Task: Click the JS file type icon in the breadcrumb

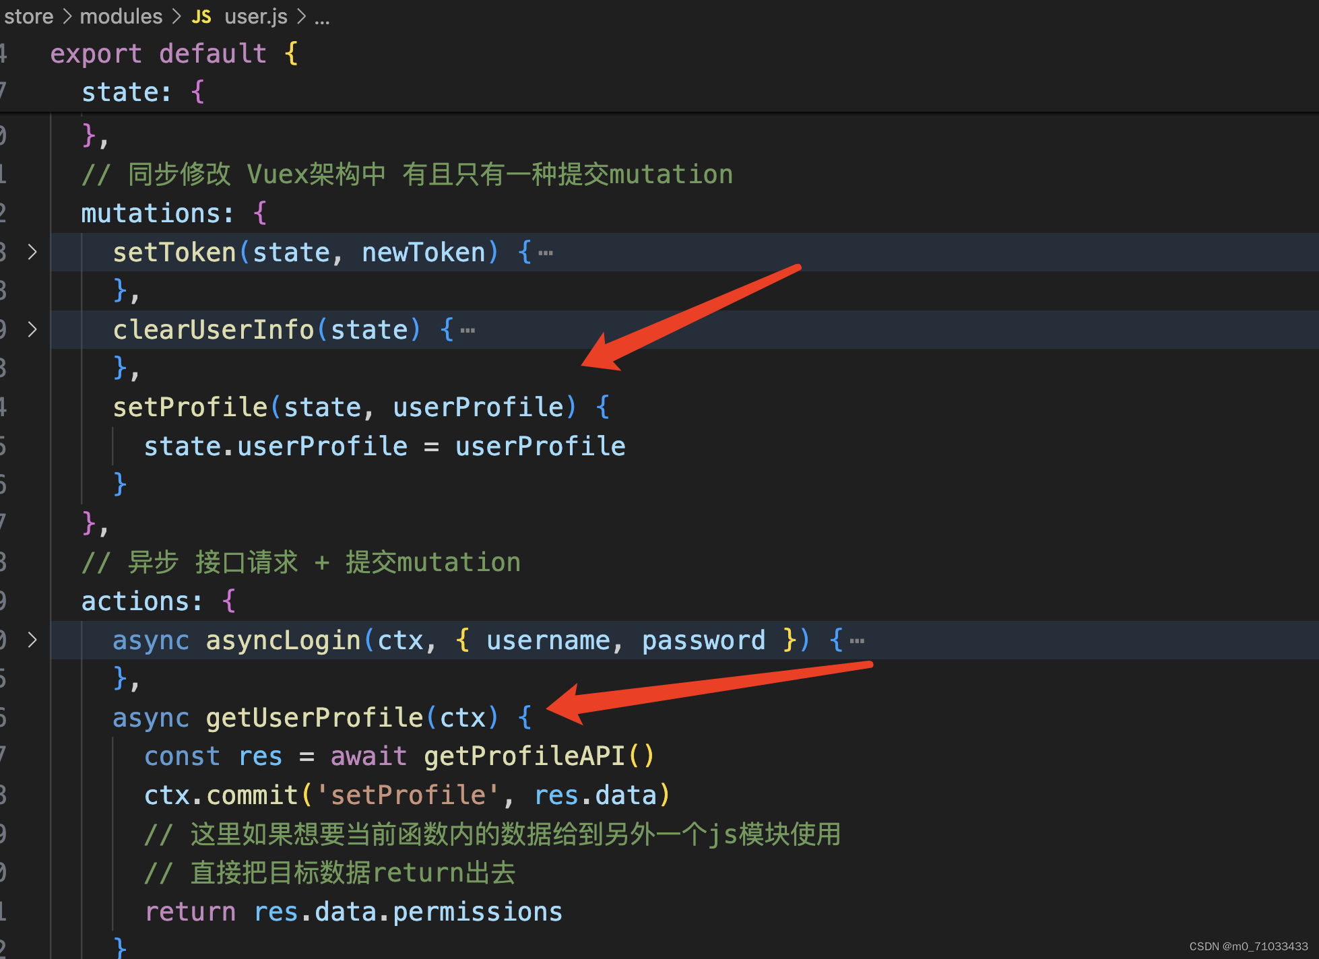Action: [200, 15]
